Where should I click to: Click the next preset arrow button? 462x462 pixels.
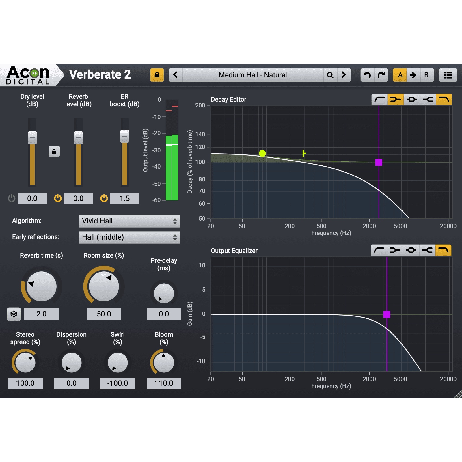point(344,75)
